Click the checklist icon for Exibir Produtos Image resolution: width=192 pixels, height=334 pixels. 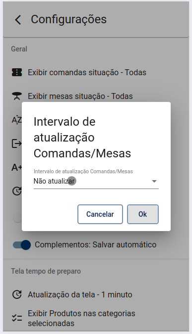coord(17,318)
